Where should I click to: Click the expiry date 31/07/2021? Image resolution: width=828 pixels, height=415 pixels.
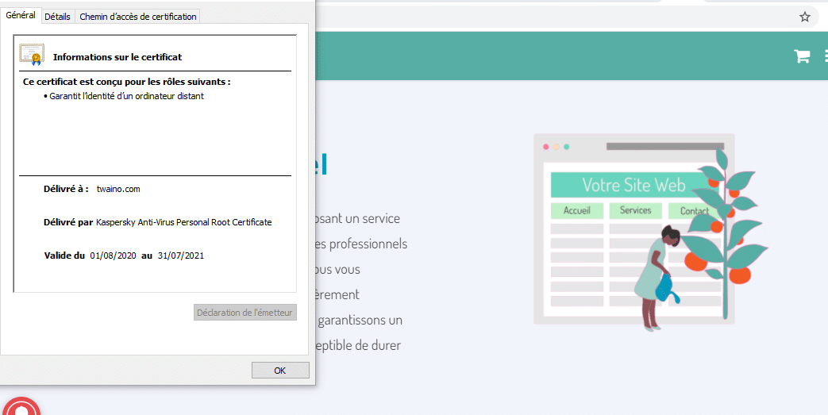[180, 256]
